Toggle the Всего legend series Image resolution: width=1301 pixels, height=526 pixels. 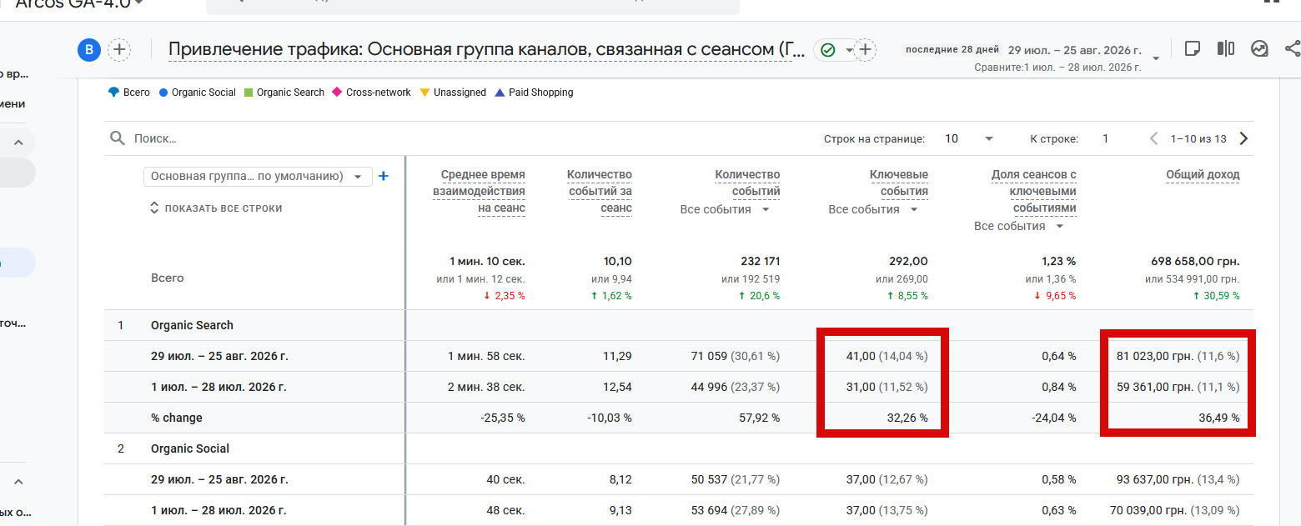[129, 93]
